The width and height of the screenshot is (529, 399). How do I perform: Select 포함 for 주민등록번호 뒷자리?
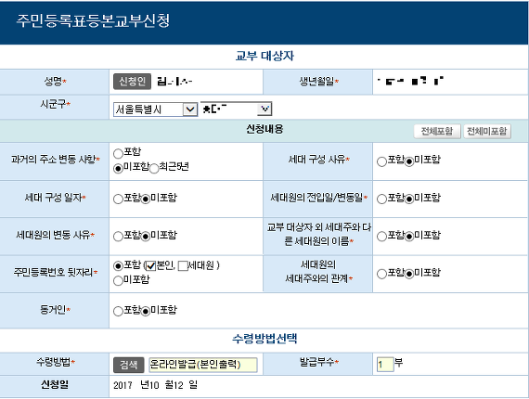click(118, 266)
